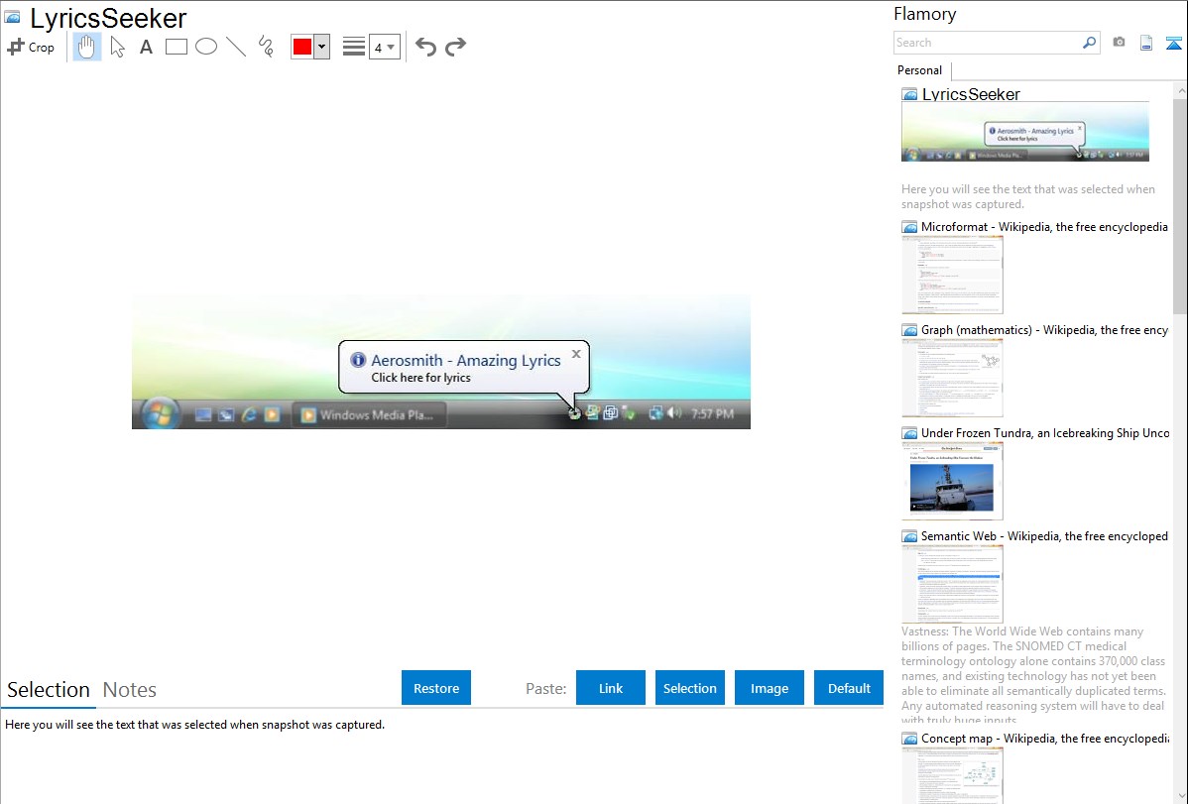The width and height of the screenshot is (1188, 804).
Task: Click the scrollbar down arrow in sidebar
Action: [1180, 796]
